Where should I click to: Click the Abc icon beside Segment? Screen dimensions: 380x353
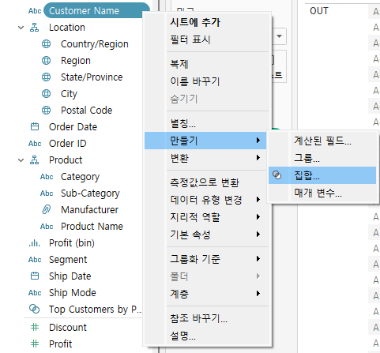[x=35, y=260]
